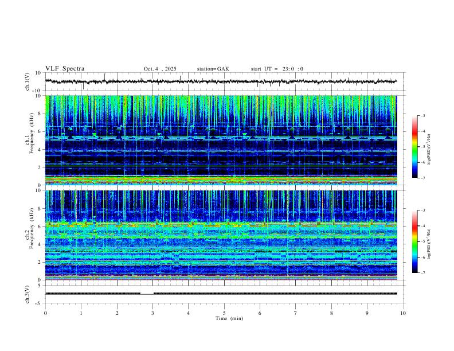Click time axis tick label '0'
454x351 pixels.
(x=45, y=313)
